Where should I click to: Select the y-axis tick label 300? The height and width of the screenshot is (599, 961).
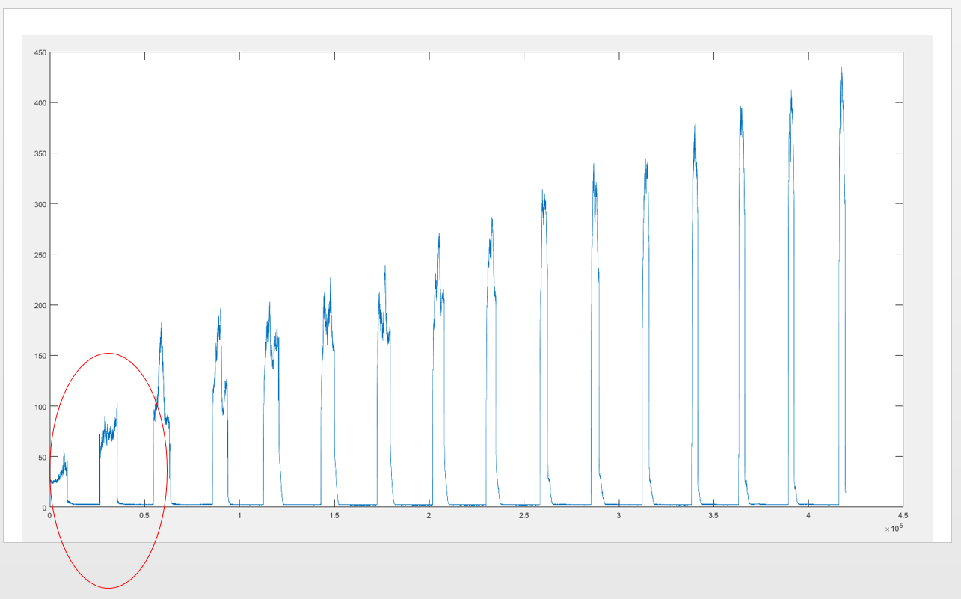[40, 204]
